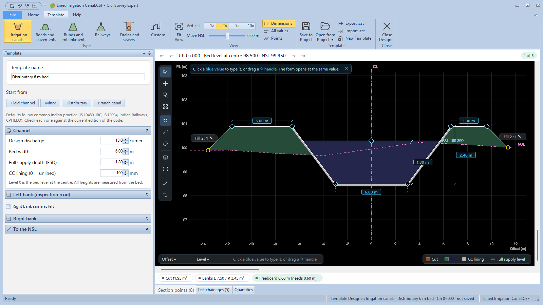Viewport: 543px width, 305px height.
Task: Start from Field channel preset
Action: [x=23, y=103]
